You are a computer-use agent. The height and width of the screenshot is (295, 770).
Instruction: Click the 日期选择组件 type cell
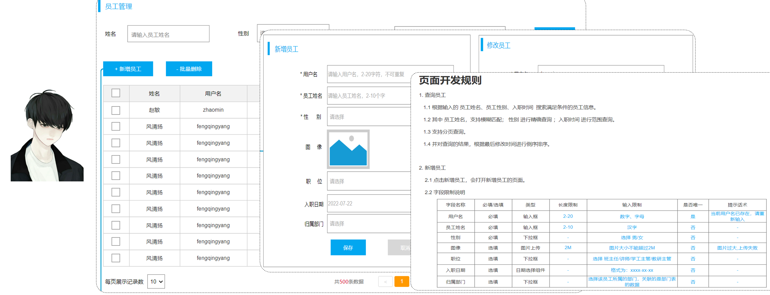coord(530,270)
